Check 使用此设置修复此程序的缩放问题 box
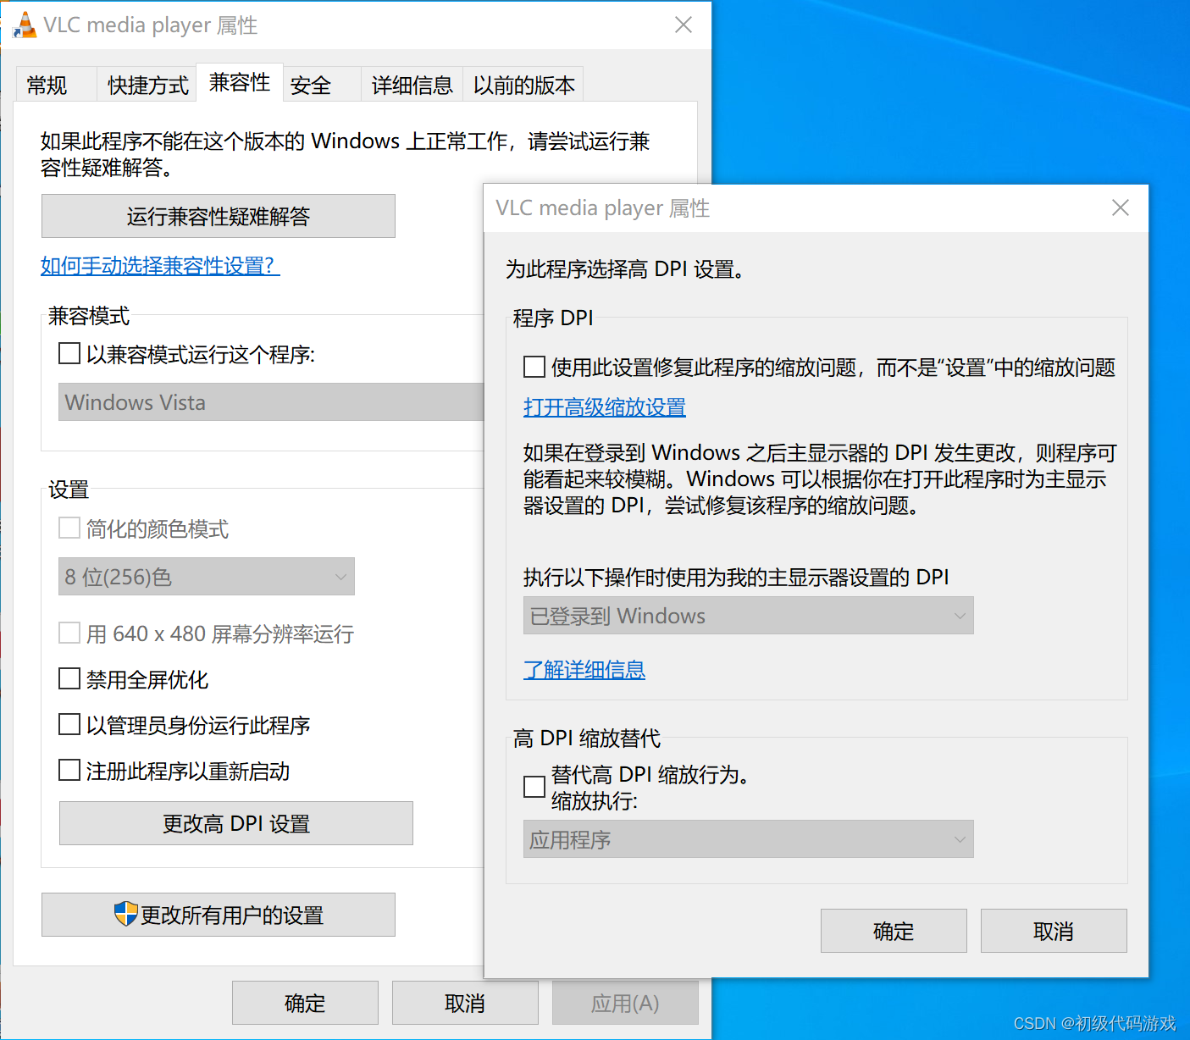Viewport: 1190px width, 1040px height. tap(534, 367)
